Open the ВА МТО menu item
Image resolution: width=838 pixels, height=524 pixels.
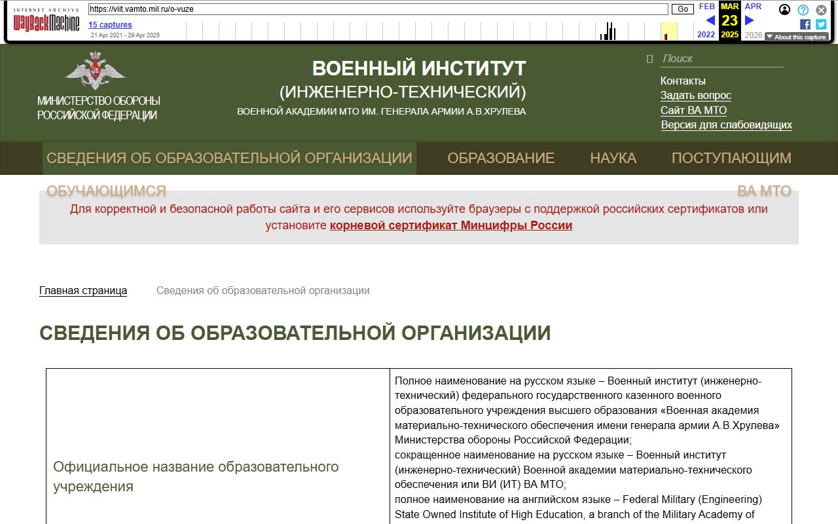coord(764,191)
